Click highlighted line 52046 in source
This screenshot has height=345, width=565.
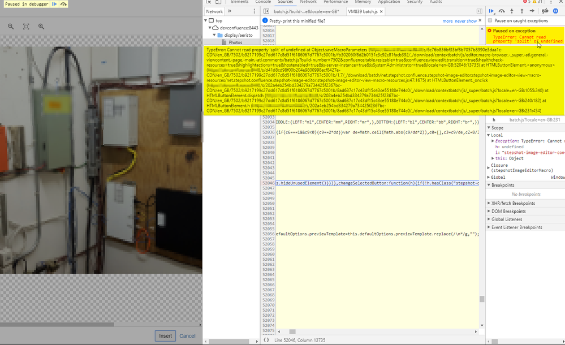[x=377, y=183]
